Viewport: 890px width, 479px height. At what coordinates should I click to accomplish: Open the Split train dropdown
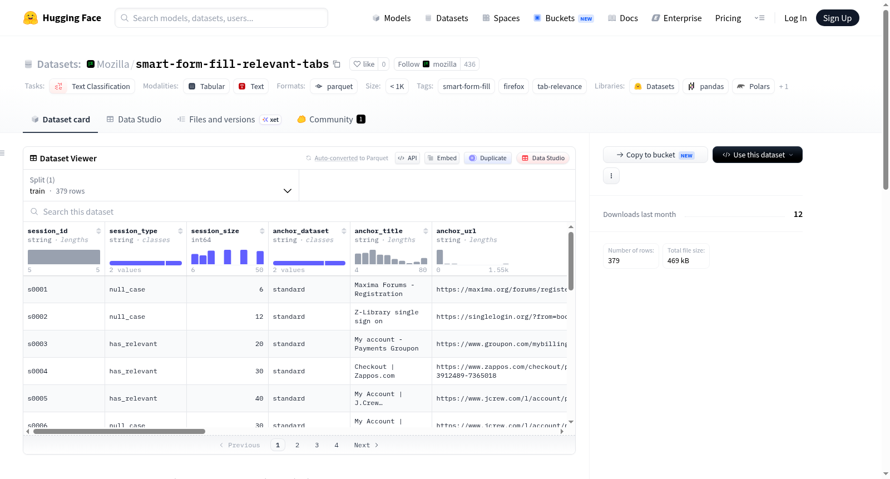161,185
